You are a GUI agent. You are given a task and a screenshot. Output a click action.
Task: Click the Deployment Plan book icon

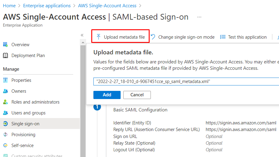[5, 56]
